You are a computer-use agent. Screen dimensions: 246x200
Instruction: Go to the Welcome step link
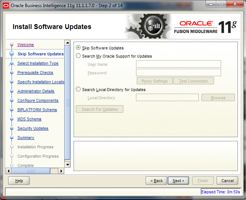[x=26, y=45]
